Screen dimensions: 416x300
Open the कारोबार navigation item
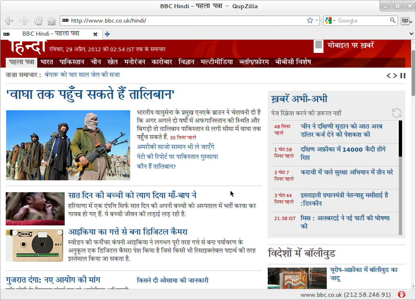coord(162,62)
